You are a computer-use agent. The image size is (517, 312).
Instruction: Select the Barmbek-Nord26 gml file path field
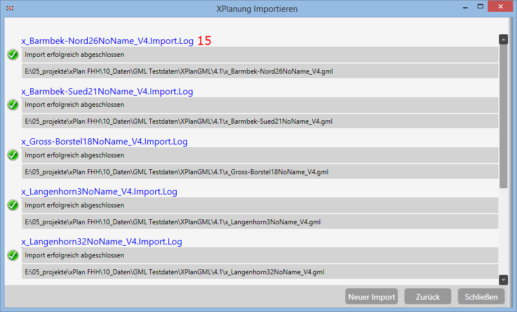(260, 71)
